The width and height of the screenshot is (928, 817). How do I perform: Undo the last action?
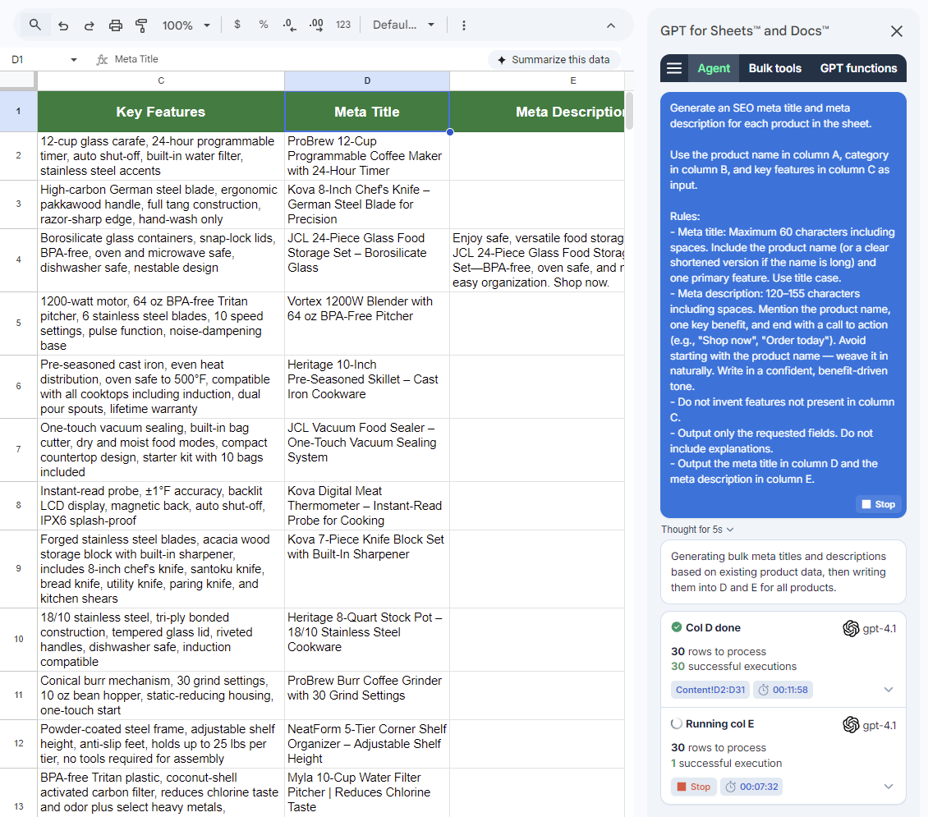pos(63,25)
